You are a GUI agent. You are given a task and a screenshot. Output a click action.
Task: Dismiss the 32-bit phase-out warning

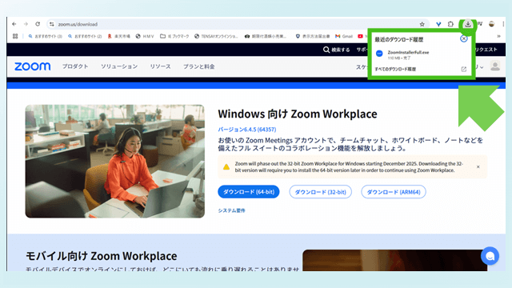coord(478,167)
